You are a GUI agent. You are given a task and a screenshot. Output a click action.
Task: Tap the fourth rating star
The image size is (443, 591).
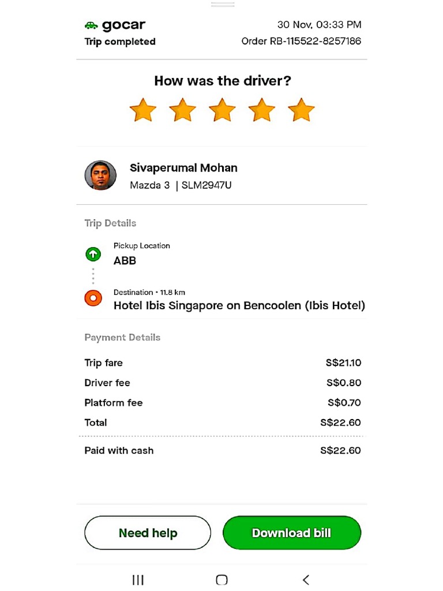[262, 110]
